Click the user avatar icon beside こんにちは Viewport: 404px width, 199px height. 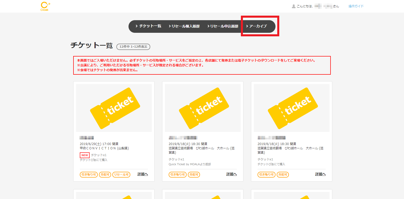pyautogui.click(x=294, y=6)
